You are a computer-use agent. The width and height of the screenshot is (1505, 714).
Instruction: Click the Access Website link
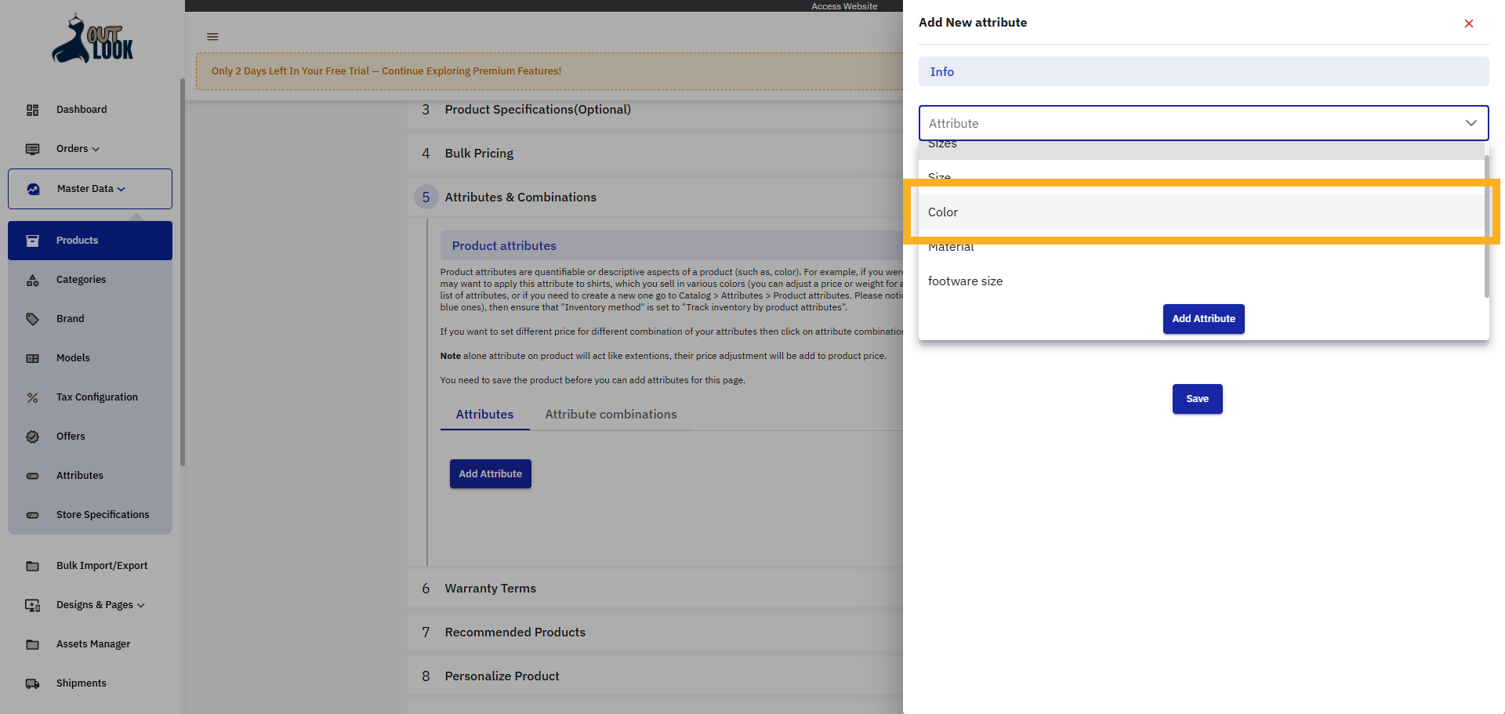(844, 6)
